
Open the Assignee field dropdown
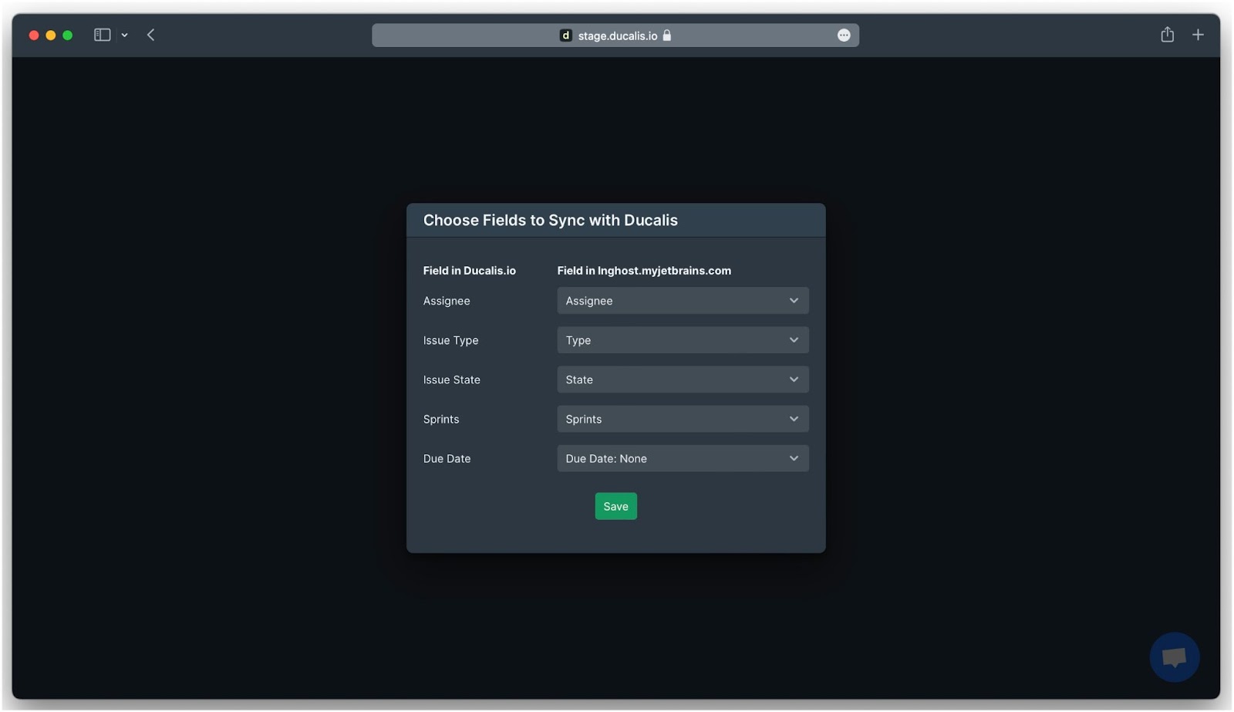(x=683, y=301)
